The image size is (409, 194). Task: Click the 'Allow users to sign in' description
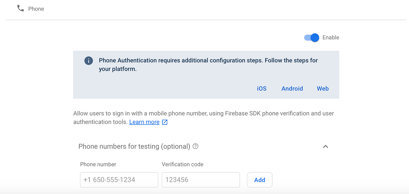(x=203, y=113)
